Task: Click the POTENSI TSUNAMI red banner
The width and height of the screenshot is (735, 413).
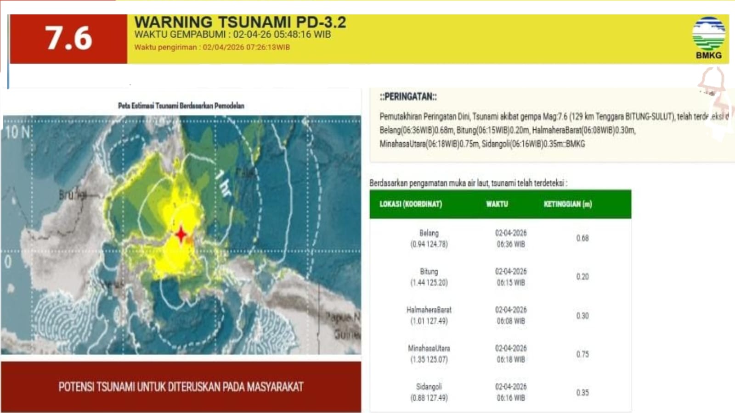Action: coord(181,387)
